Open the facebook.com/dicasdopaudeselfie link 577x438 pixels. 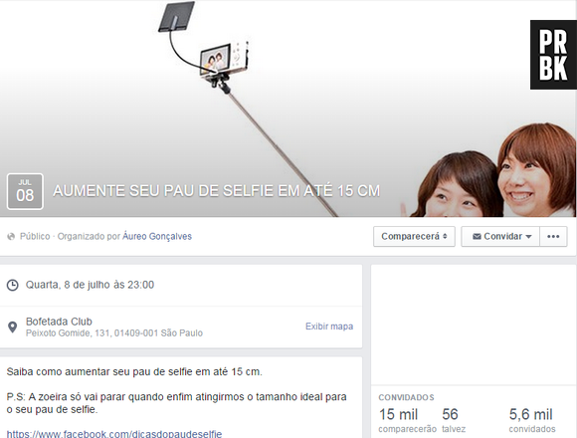coord(114,434)
